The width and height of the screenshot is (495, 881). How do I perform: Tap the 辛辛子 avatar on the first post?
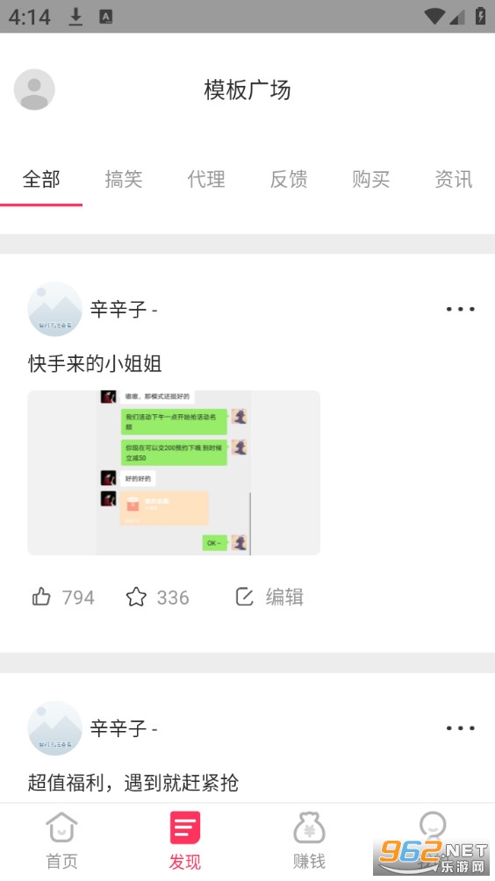[54, 309]
